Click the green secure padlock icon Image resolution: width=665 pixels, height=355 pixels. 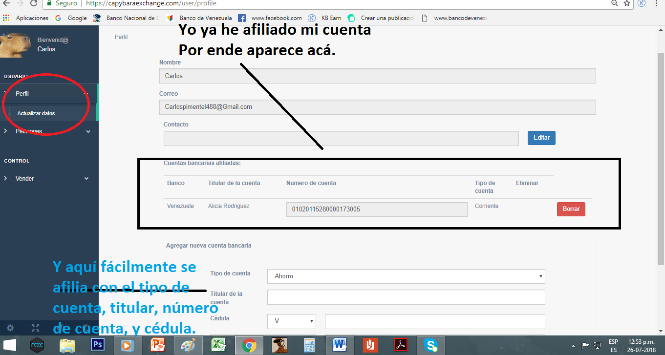(x=49, y=3)
